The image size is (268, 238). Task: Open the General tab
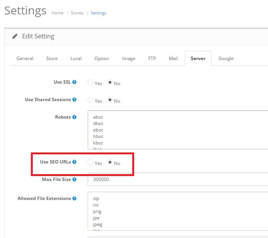coord(25,59)
